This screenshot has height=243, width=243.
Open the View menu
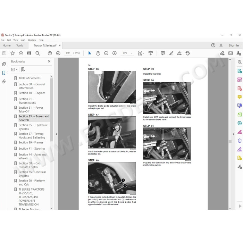(16, 40)
